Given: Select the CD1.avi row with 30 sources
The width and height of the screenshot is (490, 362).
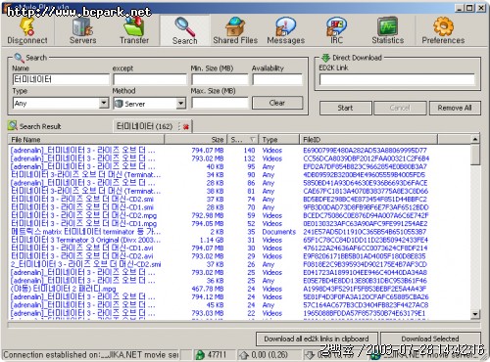Looking at the screenshot, I should (x=240, y=249).
